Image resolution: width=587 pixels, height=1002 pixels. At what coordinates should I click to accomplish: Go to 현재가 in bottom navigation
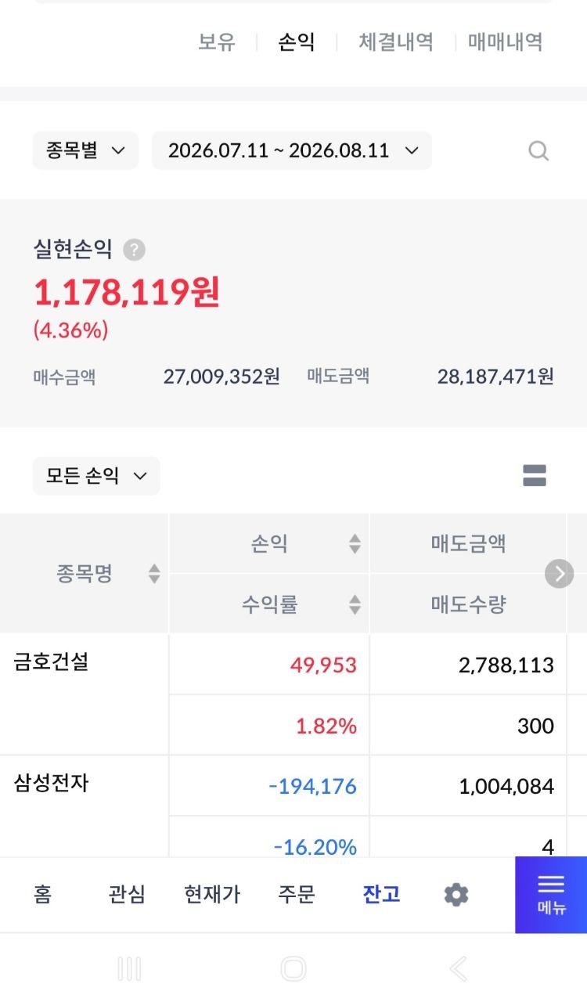pyautogui.click(x=212, y=894)
